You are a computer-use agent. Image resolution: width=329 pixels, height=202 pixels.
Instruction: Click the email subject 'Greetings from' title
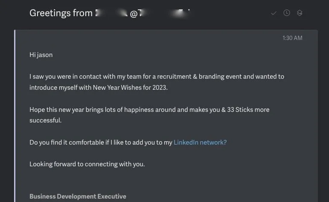click(61, 13)
